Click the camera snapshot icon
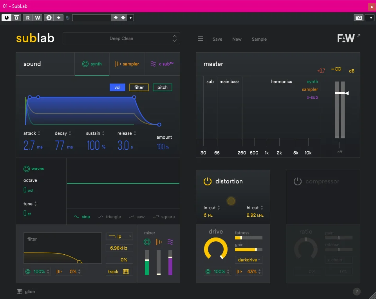 (359, 18)
